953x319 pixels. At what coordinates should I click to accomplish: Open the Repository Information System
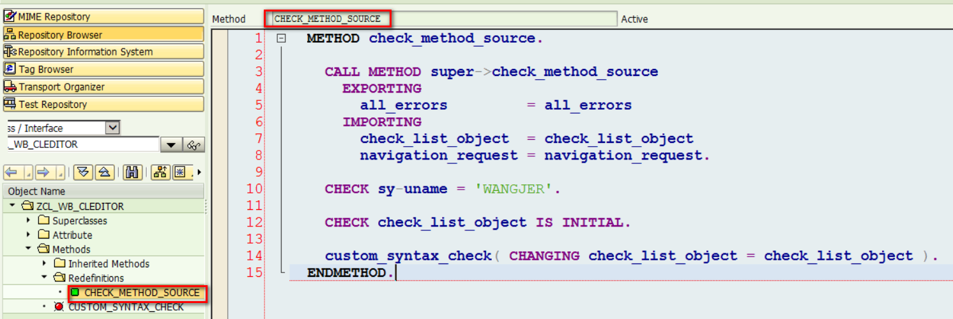click(103, 52)
